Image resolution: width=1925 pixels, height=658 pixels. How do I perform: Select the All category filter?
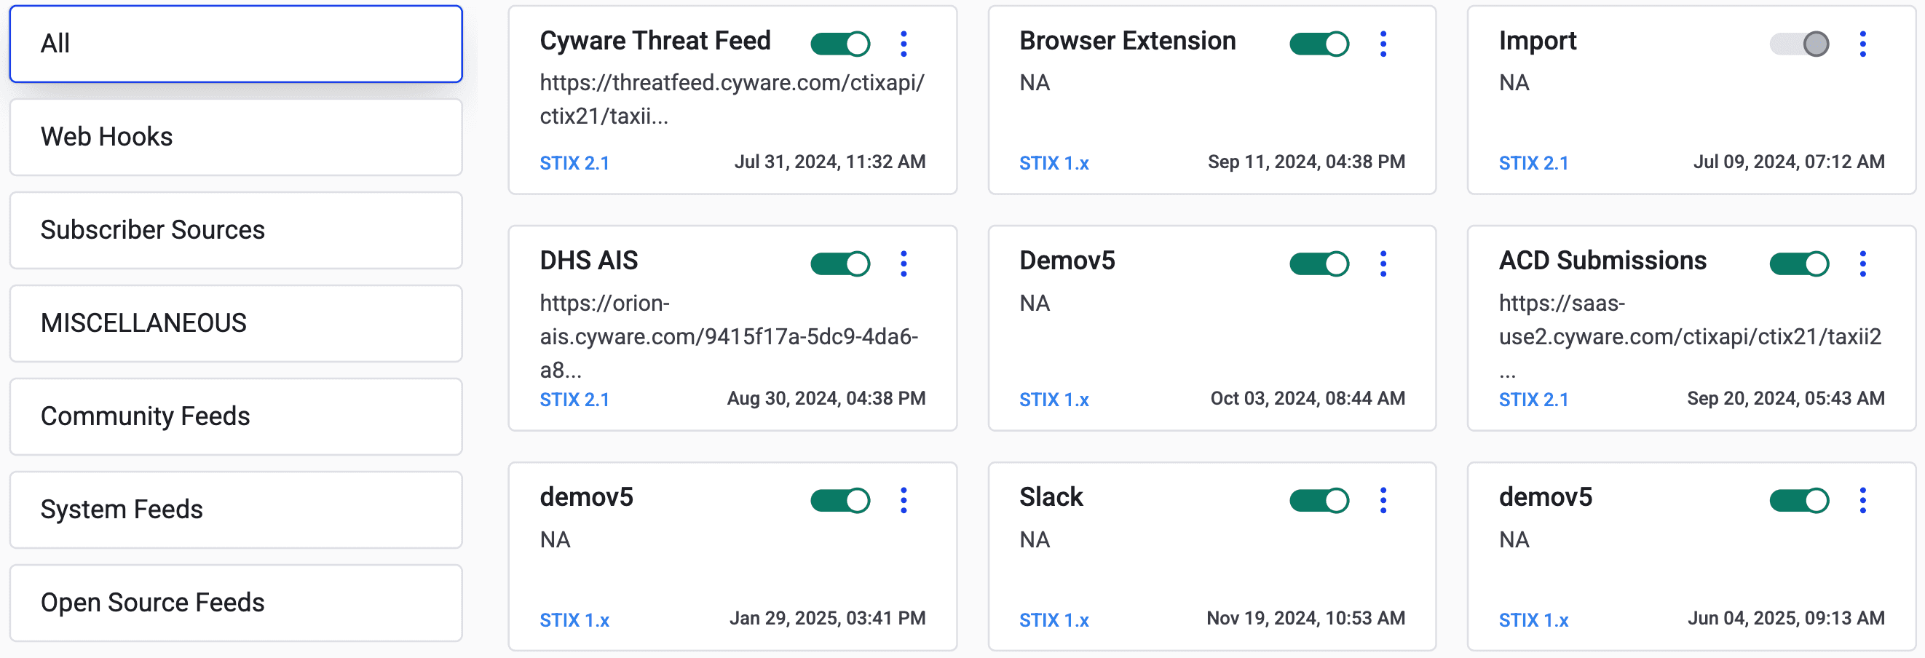[236, 44]
